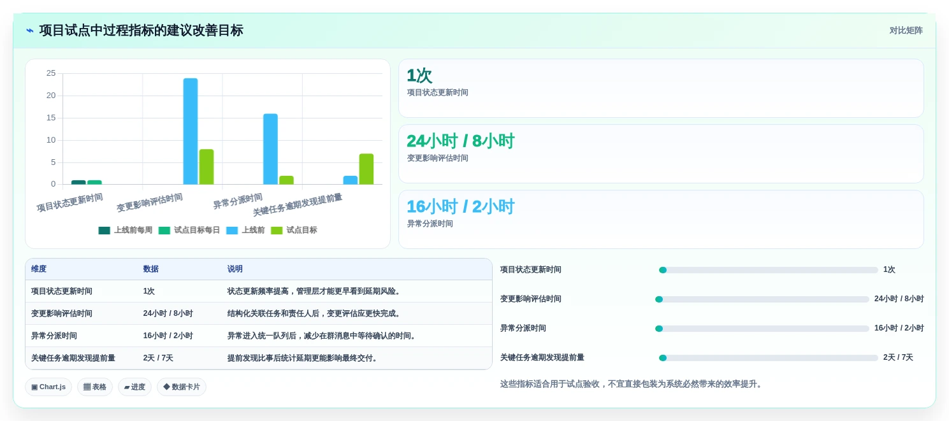Image resolution: width=949 pixels, height=421 pixels.
Task: Click the blue 16 bar for 异常分派时间
Action: [x=270, y=149]
